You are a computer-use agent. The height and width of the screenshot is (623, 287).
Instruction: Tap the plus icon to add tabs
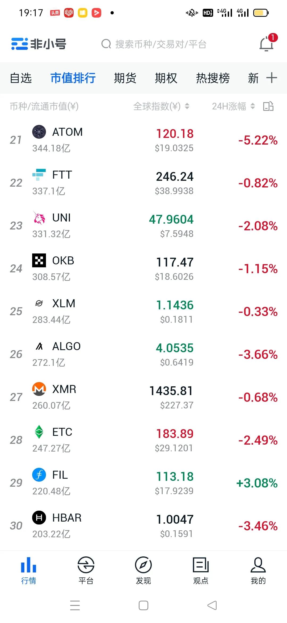tap(272, 78)
